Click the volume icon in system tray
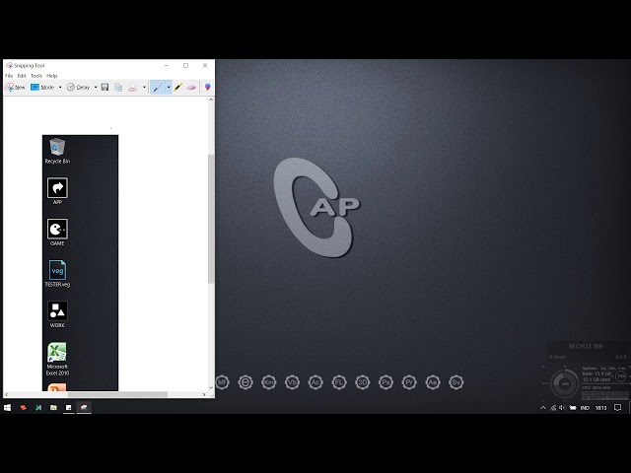 pos(562,408)
